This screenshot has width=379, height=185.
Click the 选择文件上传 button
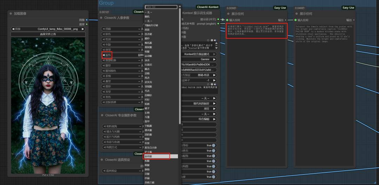(x=48, y=34)
